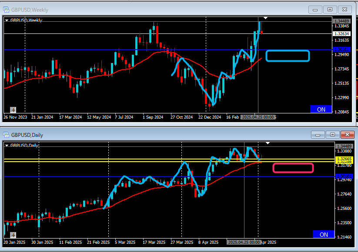Image resolution: width=358 pixels, height=252 pixels.
Task: Click the 5 Mar 2025 date on Daily axis
Action: point(125,242)
